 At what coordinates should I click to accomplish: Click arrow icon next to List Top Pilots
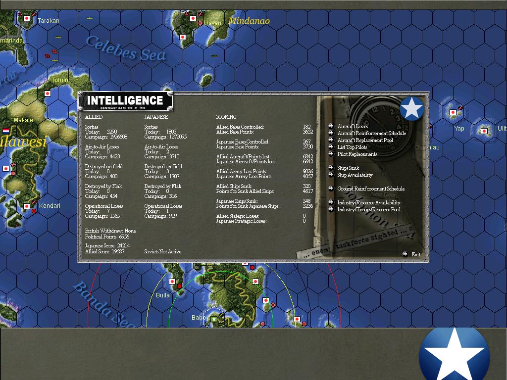point(331,146)
